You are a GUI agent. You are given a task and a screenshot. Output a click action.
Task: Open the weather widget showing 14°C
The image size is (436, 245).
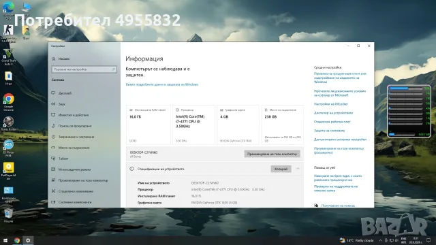click(x=357, y=240)
